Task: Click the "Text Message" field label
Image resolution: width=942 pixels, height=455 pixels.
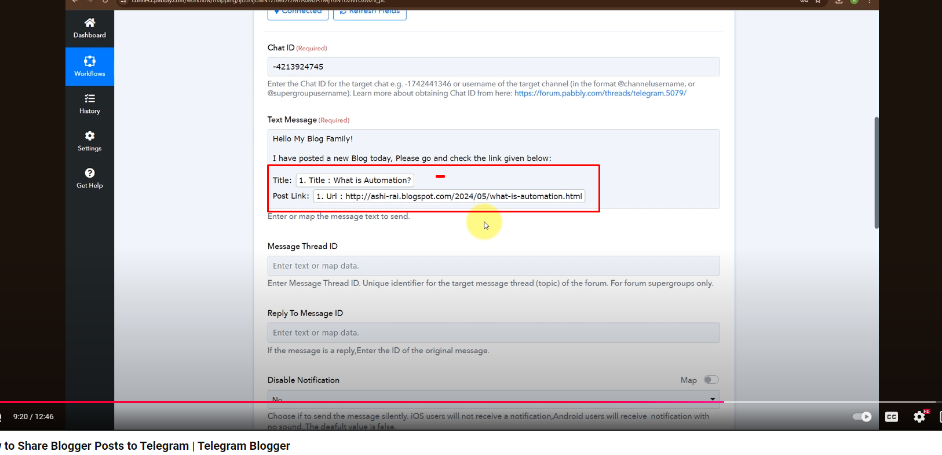Action: pos(292,120)
